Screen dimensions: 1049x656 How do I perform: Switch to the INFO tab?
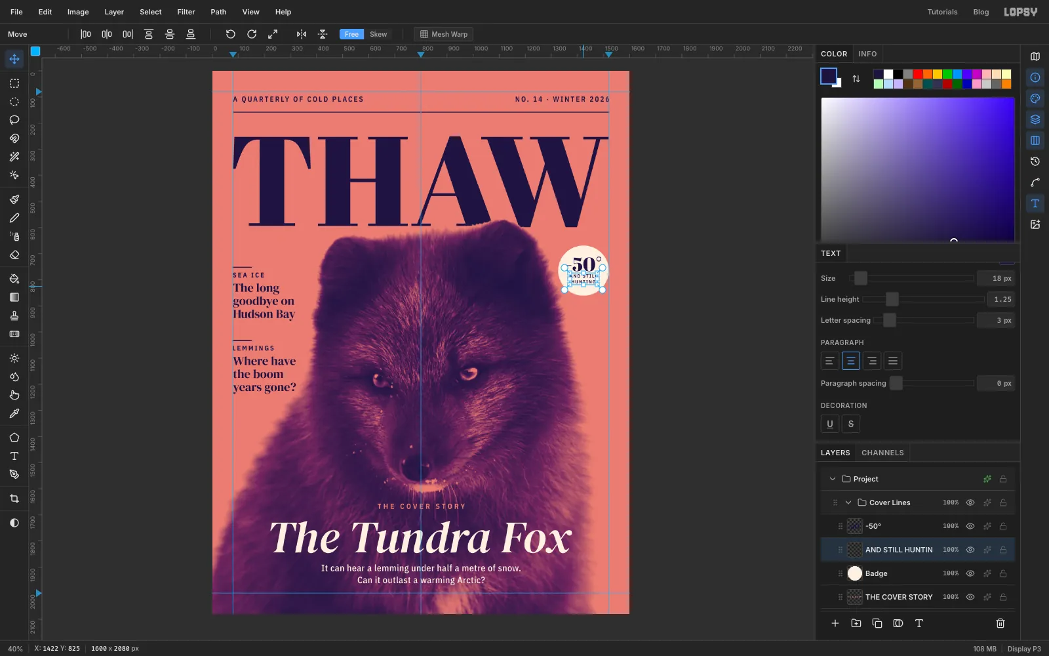click(867, 54)
